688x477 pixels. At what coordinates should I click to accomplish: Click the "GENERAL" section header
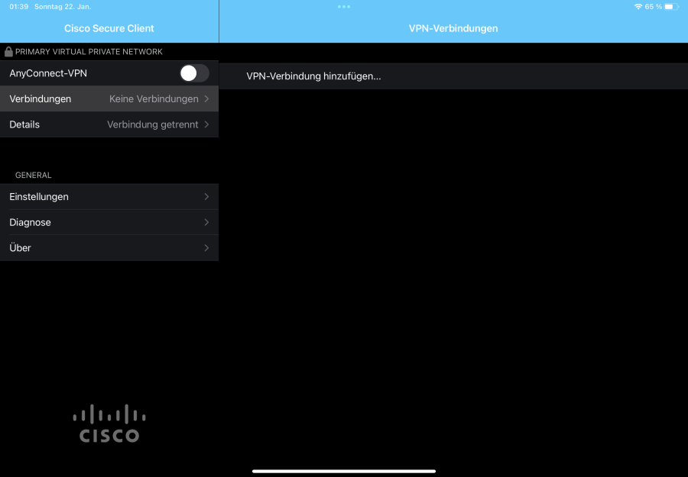click(34, 176)
